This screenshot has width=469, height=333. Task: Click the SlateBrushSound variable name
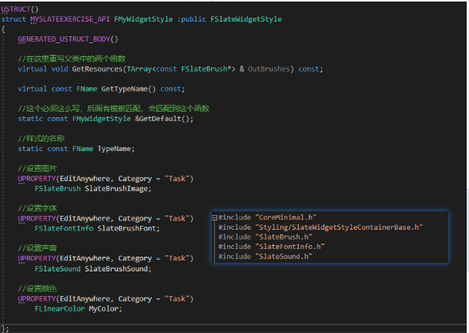[116, 269]
